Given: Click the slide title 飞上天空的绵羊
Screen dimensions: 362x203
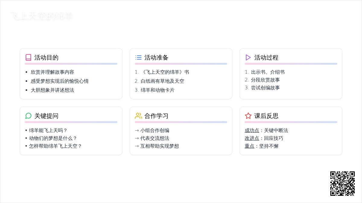Looking at the screenshot, I should click(42, 16).
